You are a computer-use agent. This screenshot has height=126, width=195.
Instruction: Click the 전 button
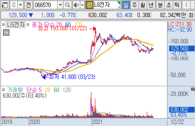coord(28,5)
